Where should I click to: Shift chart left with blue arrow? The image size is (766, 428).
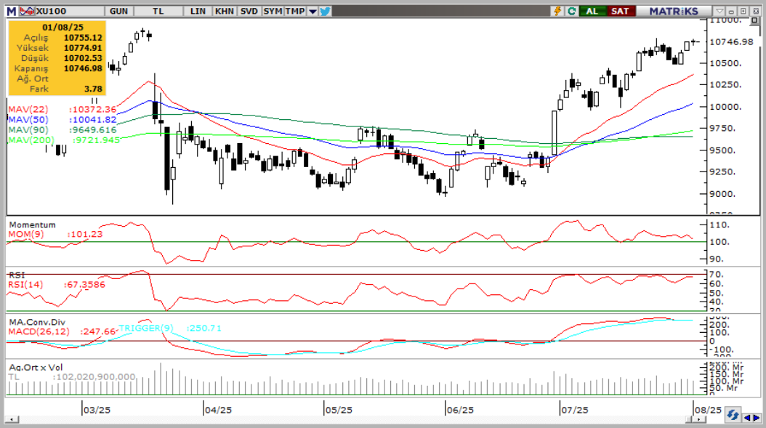[747, 418]
